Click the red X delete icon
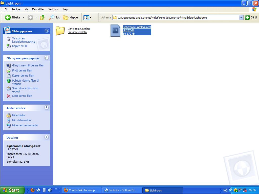 point(9,96)
